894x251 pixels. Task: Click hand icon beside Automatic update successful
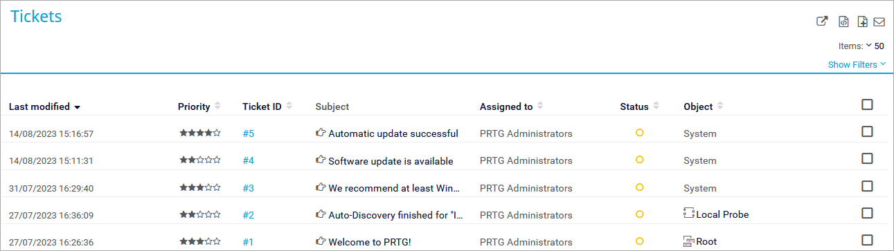321,133
